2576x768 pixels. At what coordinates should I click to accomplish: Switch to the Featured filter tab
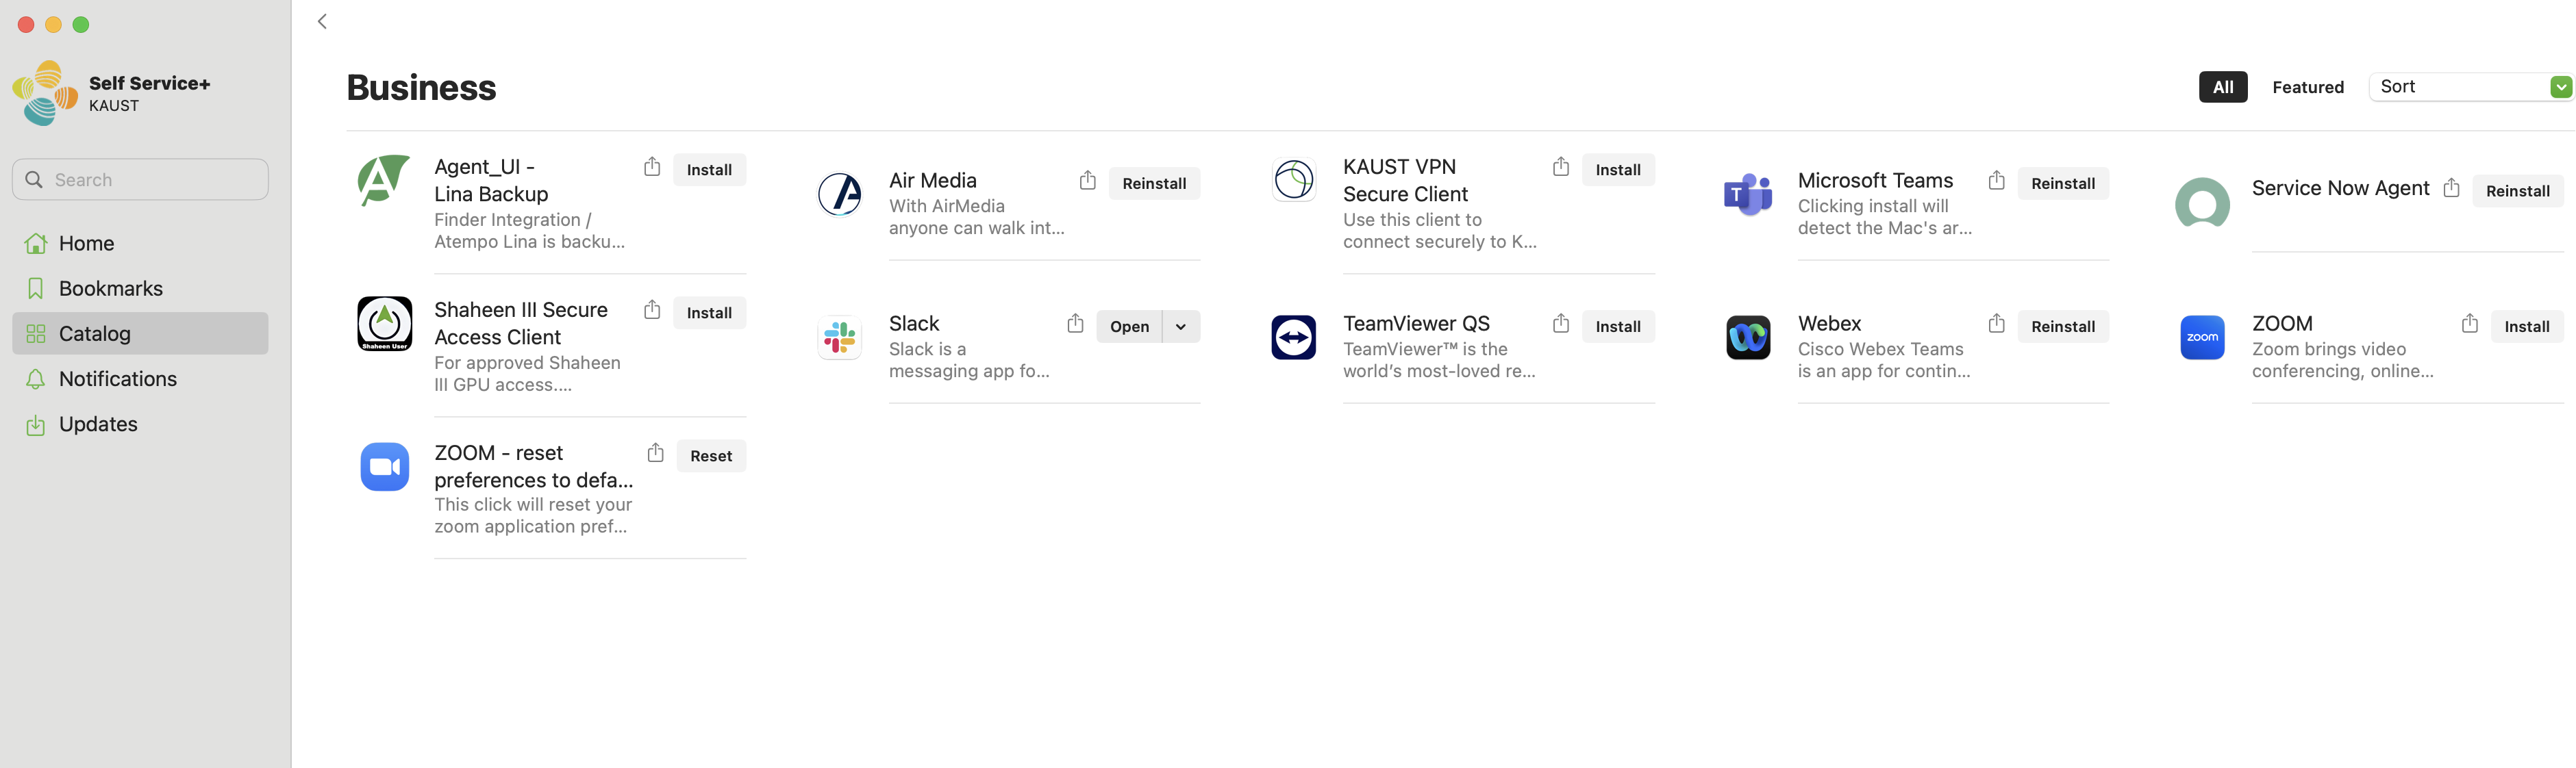point(2308,87)
